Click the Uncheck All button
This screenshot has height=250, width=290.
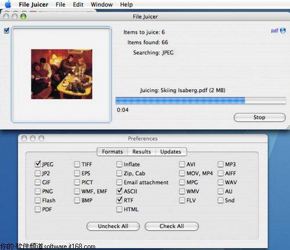(x=113, y=226)
